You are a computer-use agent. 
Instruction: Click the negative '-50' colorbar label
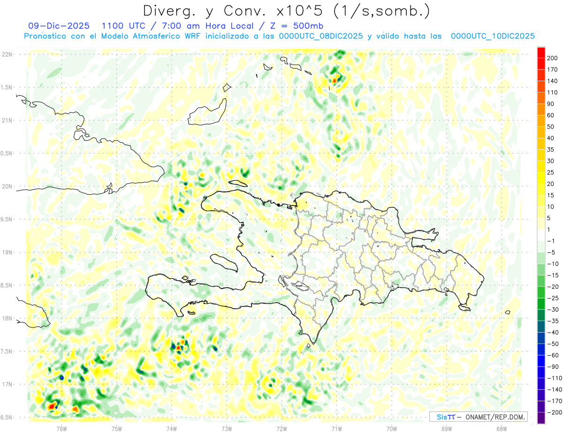pyautogui.click(x=552, y=343)
